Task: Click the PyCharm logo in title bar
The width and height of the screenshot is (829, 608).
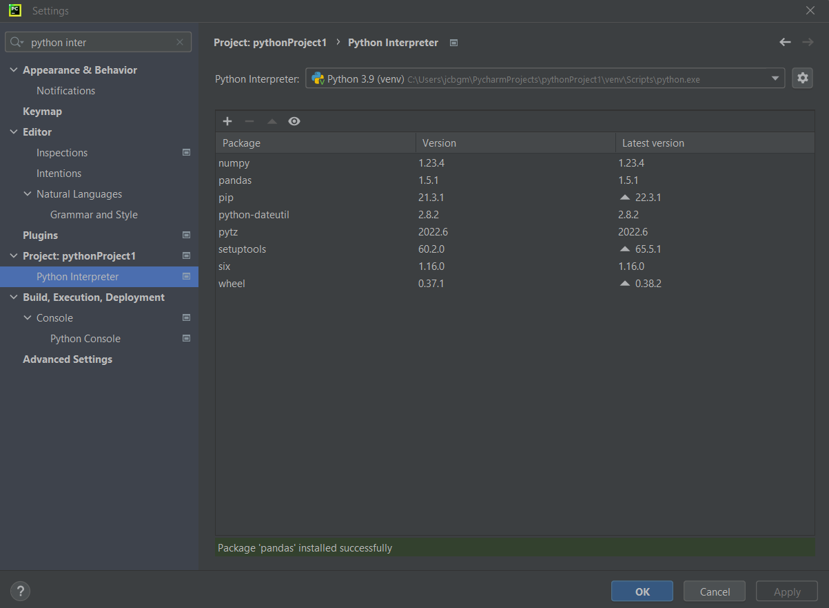Action: coord(15,10)
